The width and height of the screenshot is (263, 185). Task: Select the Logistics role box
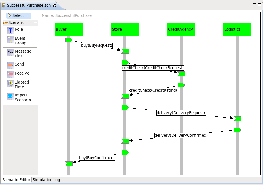[237, 29]
